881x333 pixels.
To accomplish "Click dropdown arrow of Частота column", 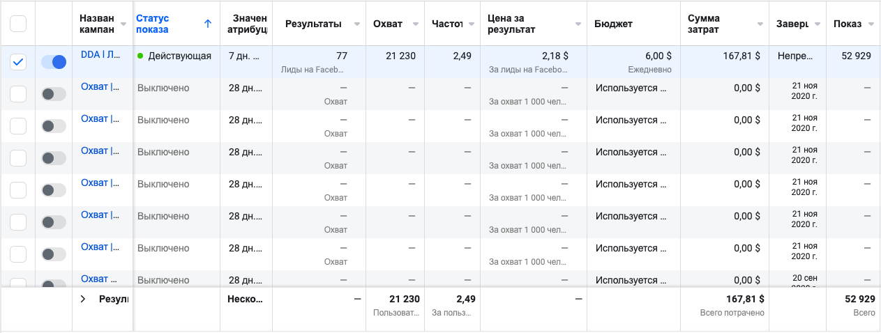I will coord(470,24).
